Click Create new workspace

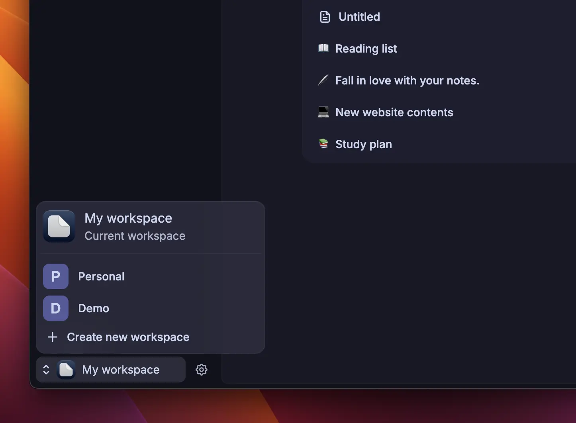[150, 337]
